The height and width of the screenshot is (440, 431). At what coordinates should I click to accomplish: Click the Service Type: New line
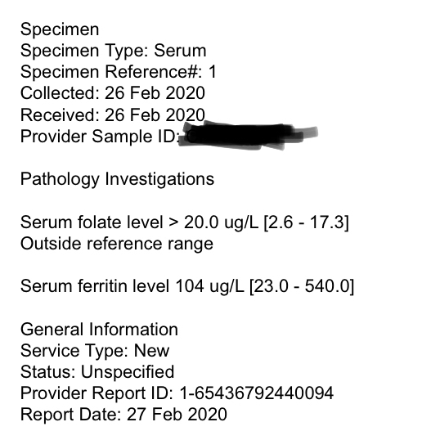point(95,351)
